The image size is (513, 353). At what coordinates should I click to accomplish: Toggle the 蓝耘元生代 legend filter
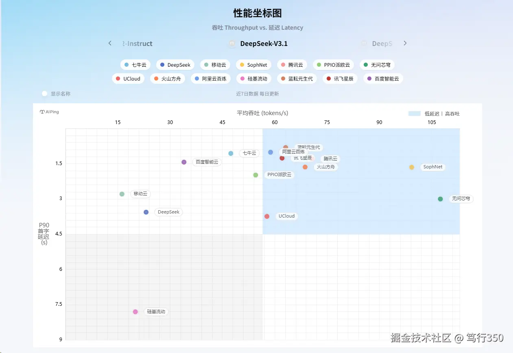297,78
